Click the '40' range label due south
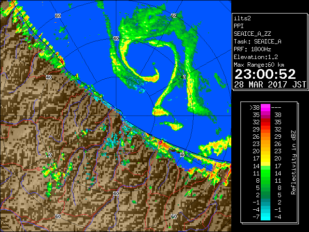The image size is (309, 232). coord(116,193)
